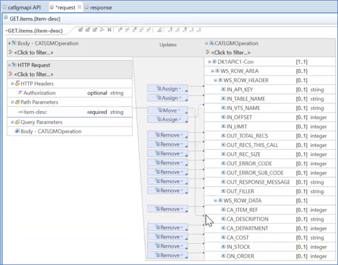
Task: Select the OUT_RESPONSE_MESSAGE row
Action: click(x=270, y=182)
